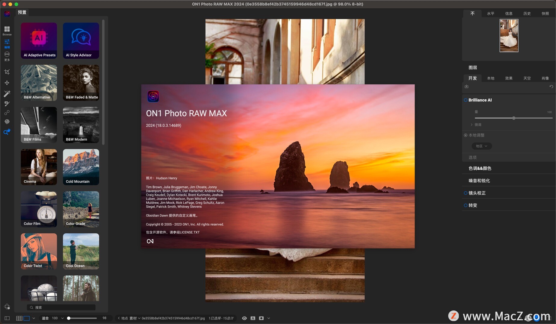Open the B&W Alternative preset category
This screenshot has height=324, width=556.
tap(39, 83)
